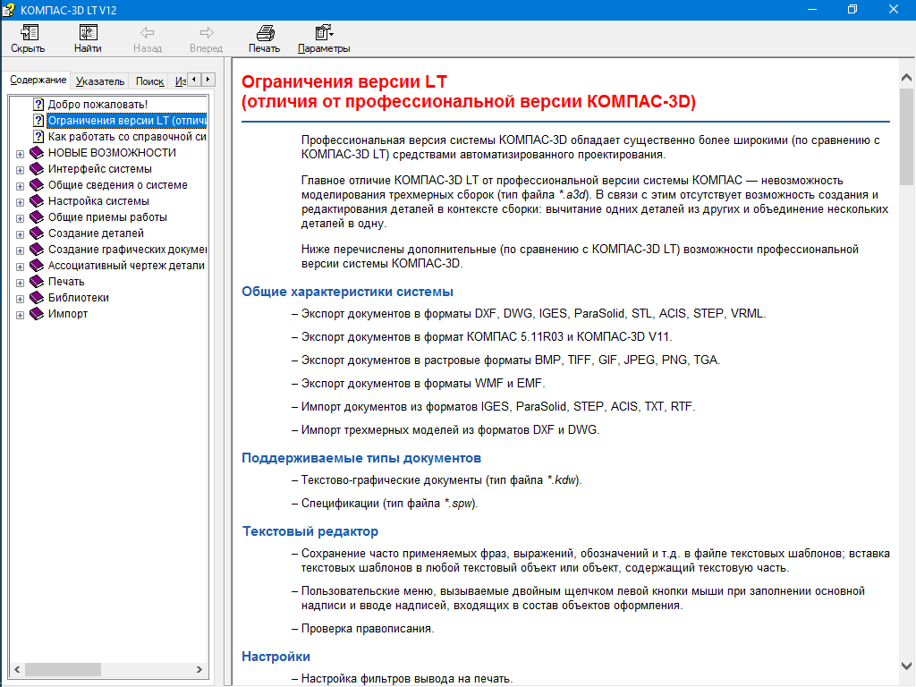
Task: Click the book icon of Ассоциативный чертеж детали
Action: pyautogui.click(x=37, y=265)
